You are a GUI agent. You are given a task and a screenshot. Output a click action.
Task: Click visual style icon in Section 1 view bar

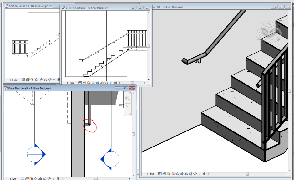tap(84, 83)
